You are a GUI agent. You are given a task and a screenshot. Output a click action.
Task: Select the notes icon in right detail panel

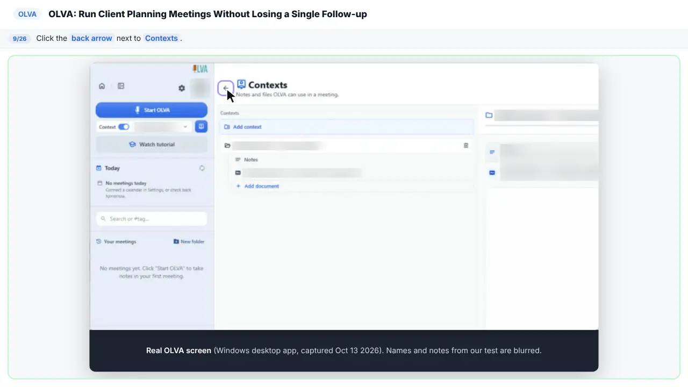(x=492, y=152)
